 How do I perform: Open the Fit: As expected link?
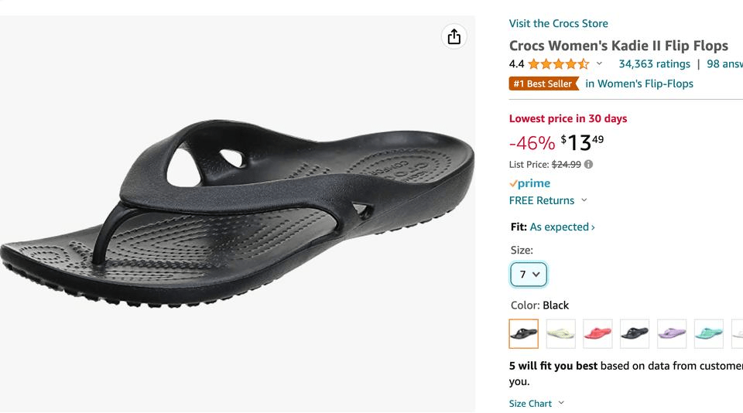click(x=562, y=227)
